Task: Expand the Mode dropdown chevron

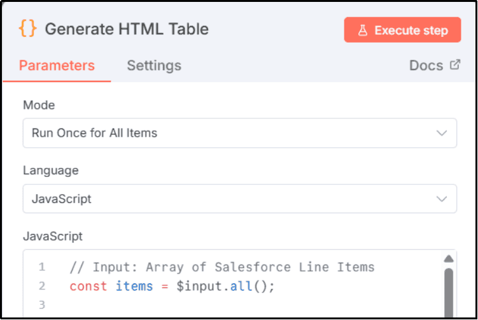Action: click(442, 133)
